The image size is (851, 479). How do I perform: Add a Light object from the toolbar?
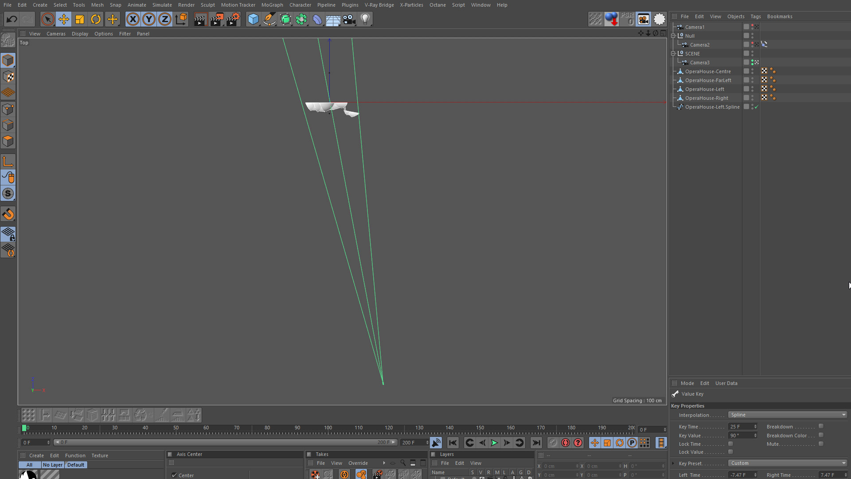(365, 19)
